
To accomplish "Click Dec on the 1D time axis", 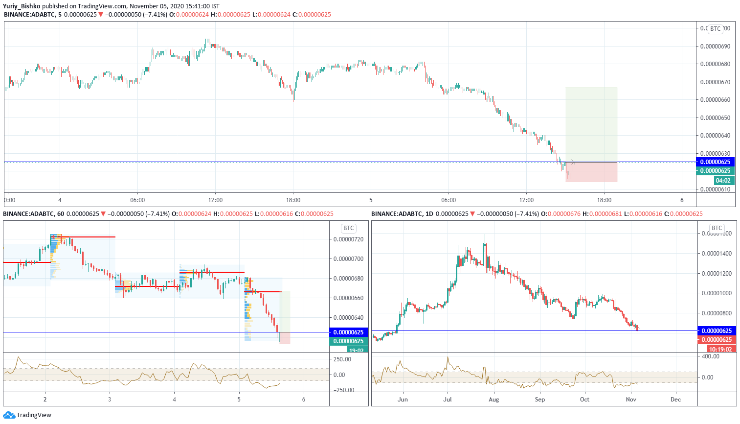I will (675, 400).
